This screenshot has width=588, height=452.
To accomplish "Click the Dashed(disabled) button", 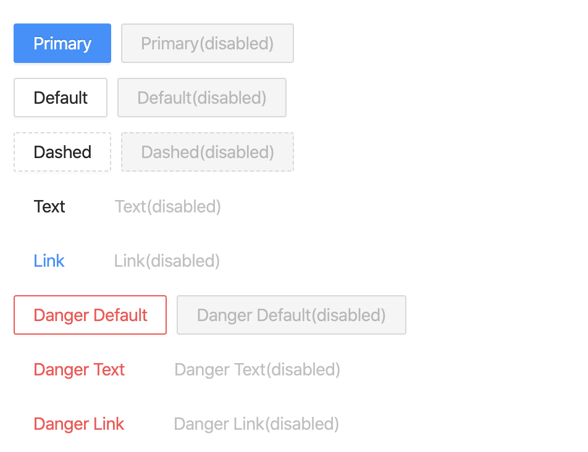I will [x=208, y=152].
